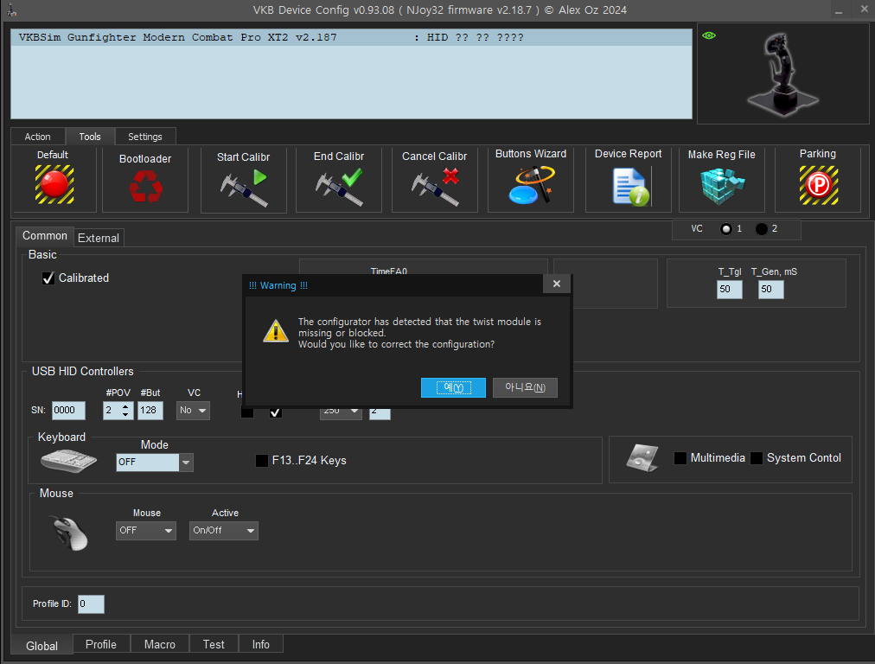The image size is (875, 664).
Task: Select the Profile bottom tab
Action: [x=101, y=644]
